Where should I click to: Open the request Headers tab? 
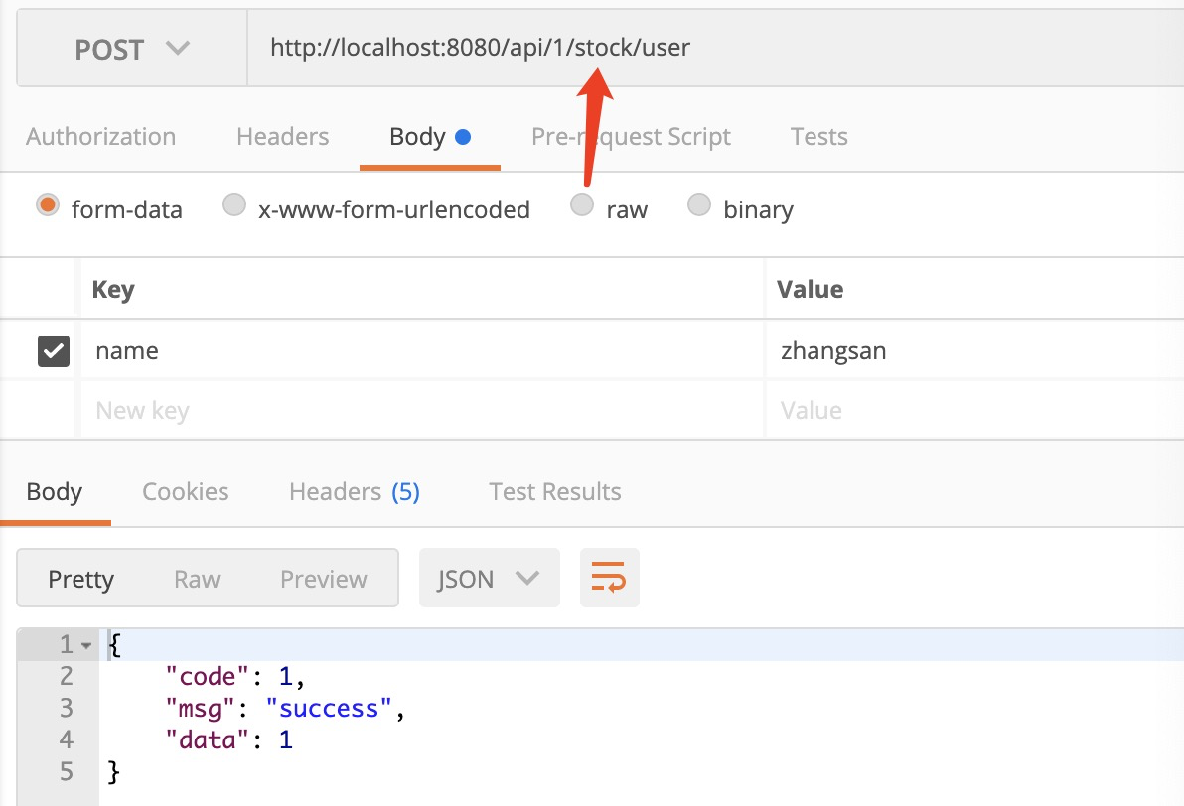(x=282, y=137)
